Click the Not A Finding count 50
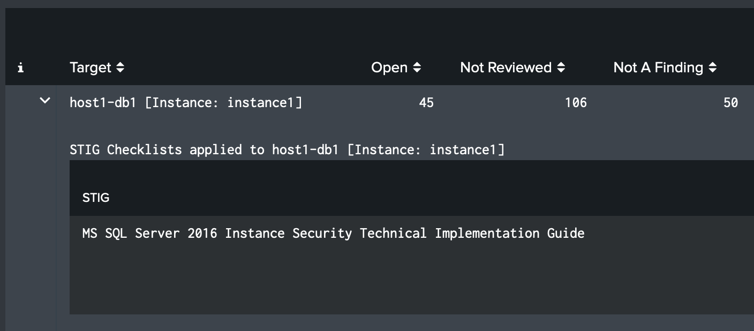 pos(730,102)
